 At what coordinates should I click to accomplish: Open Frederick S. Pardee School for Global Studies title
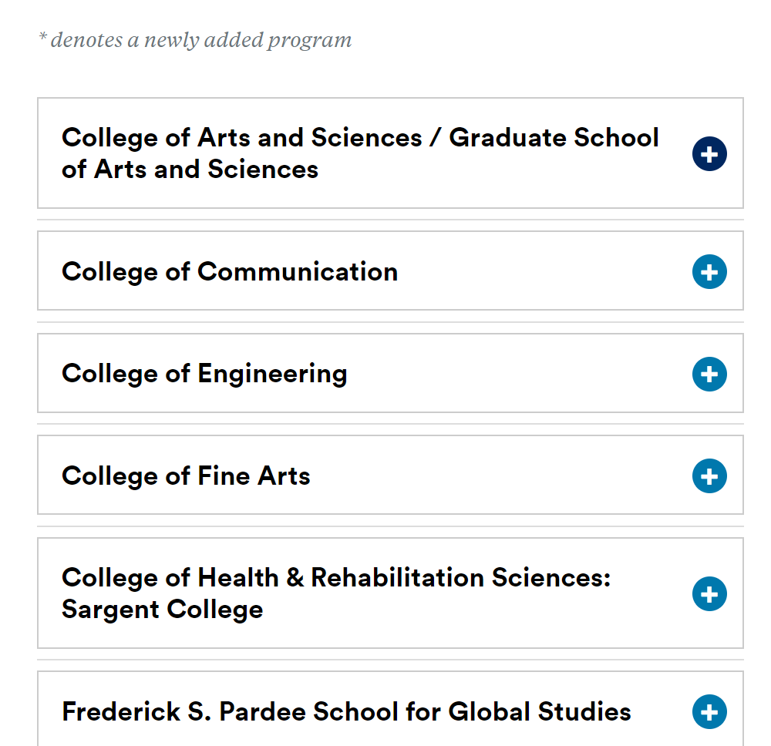(346, 711)
